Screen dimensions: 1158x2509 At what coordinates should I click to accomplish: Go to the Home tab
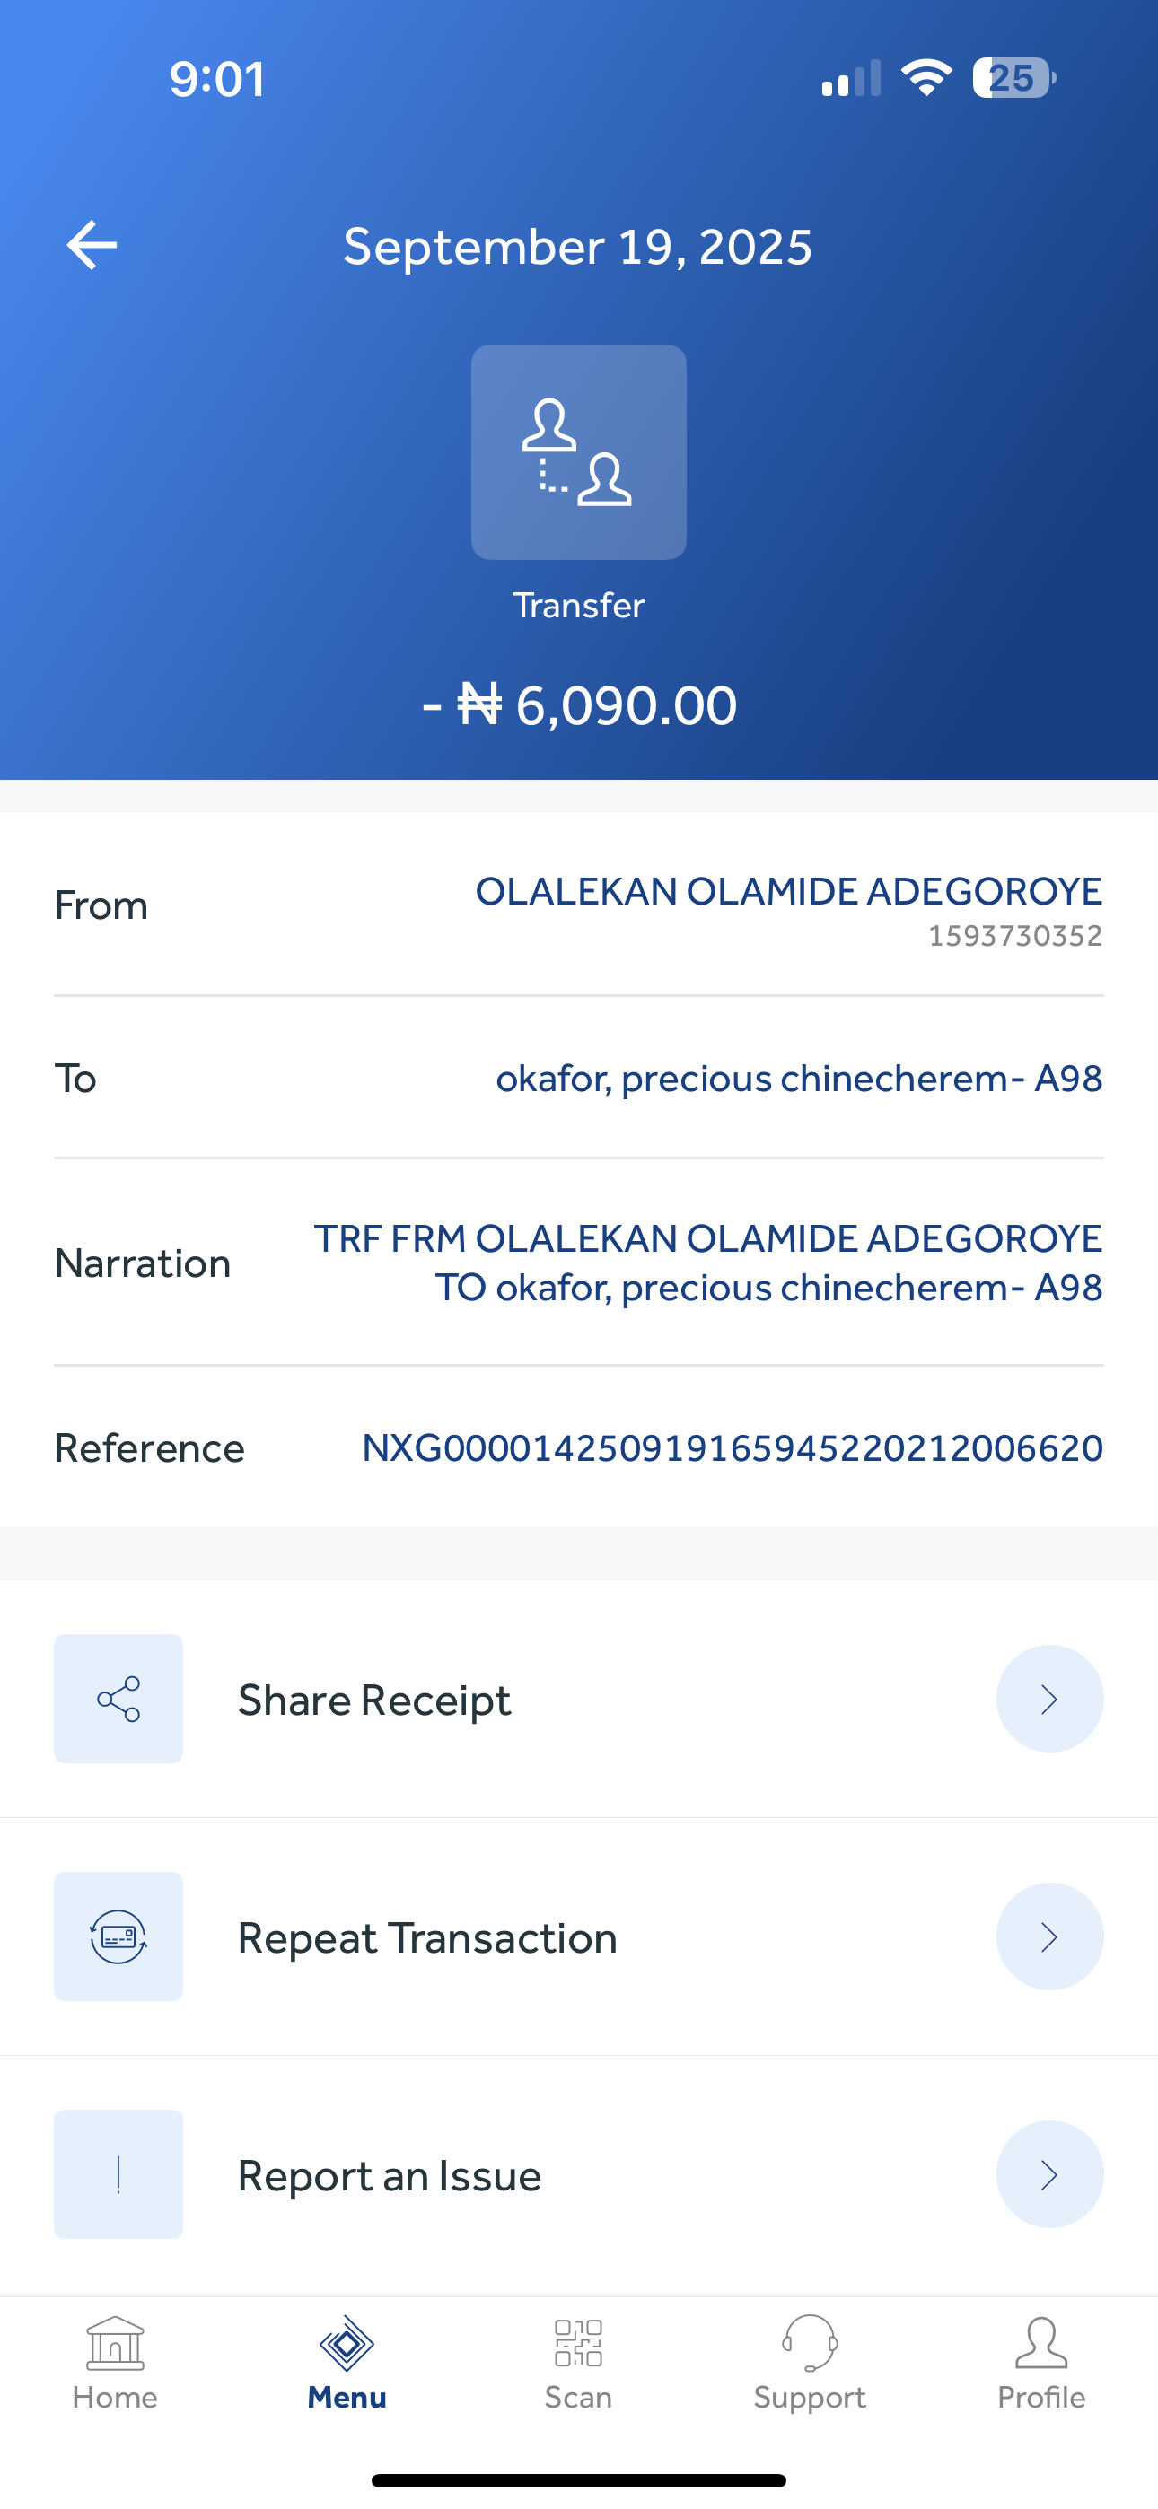point(115,2363)
